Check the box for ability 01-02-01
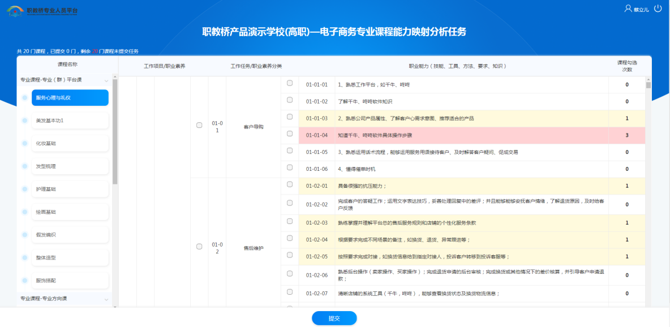The width and height of the screenshot is (670, 327). pos(290,184)
